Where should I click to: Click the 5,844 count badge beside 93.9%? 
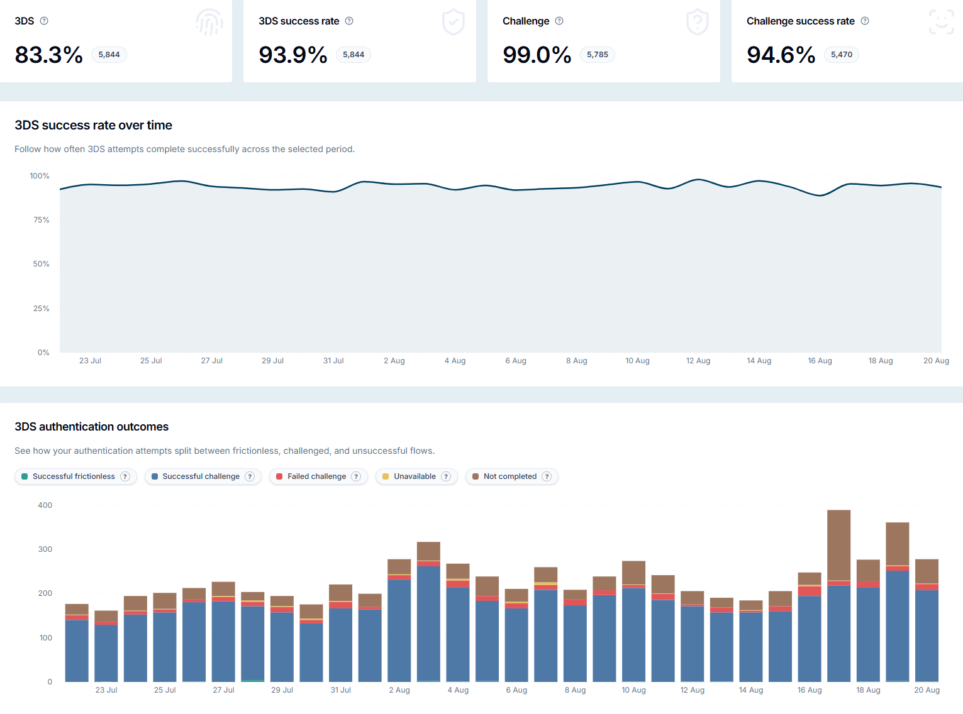pos(353,55)
